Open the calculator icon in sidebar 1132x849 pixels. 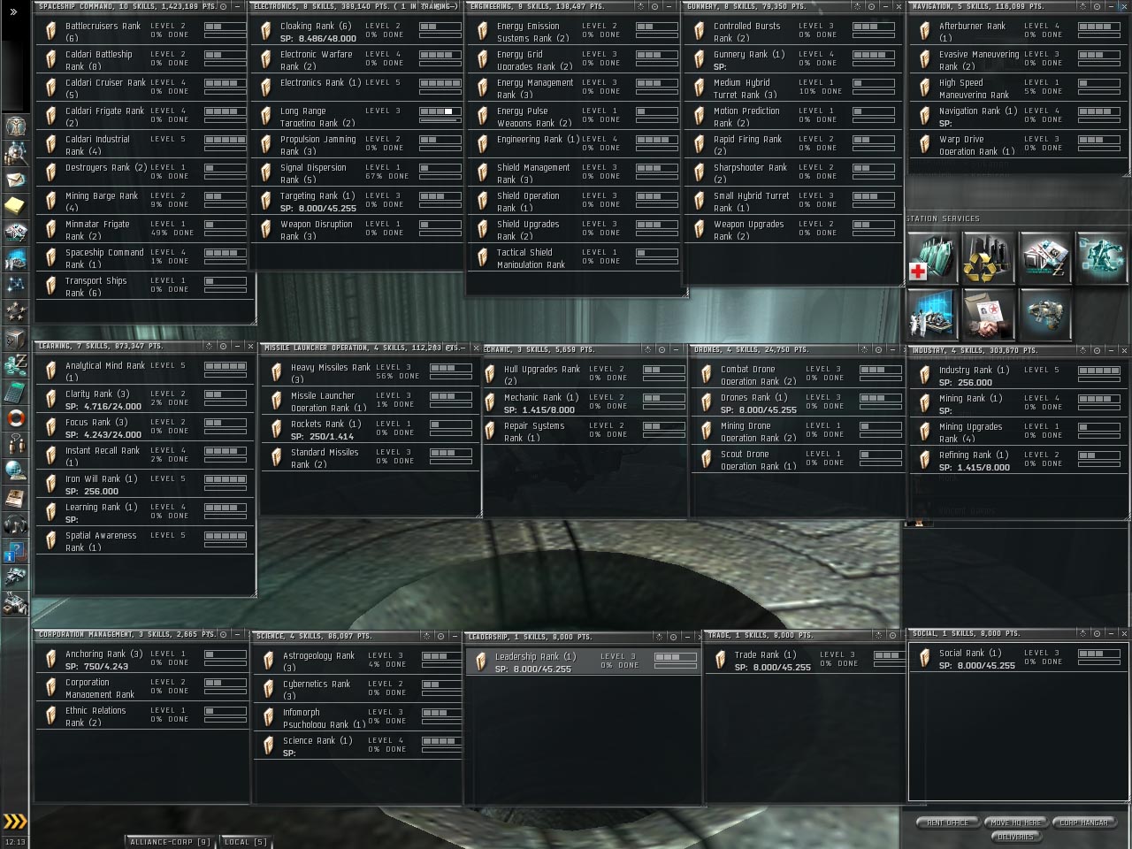click(x=15, y=391)
